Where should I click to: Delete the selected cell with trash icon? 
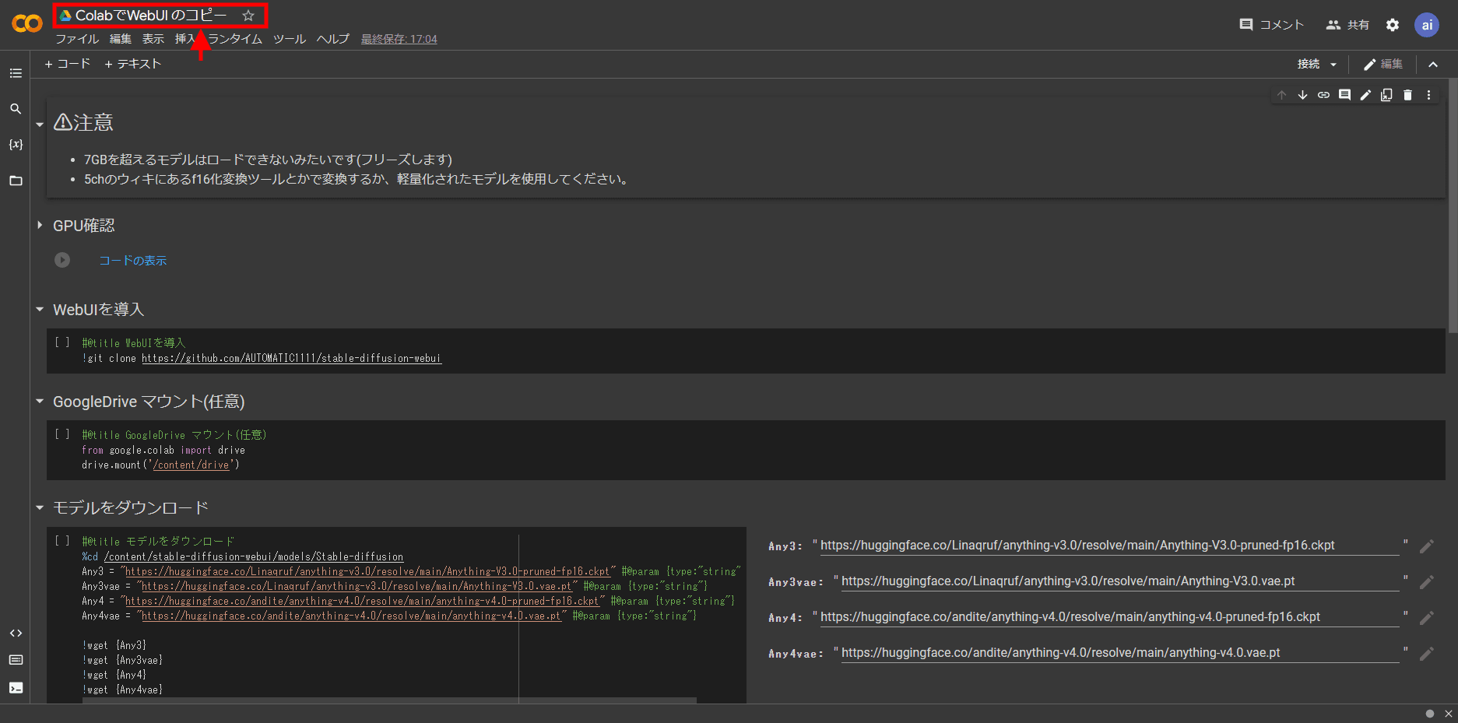click(1407, 95)
